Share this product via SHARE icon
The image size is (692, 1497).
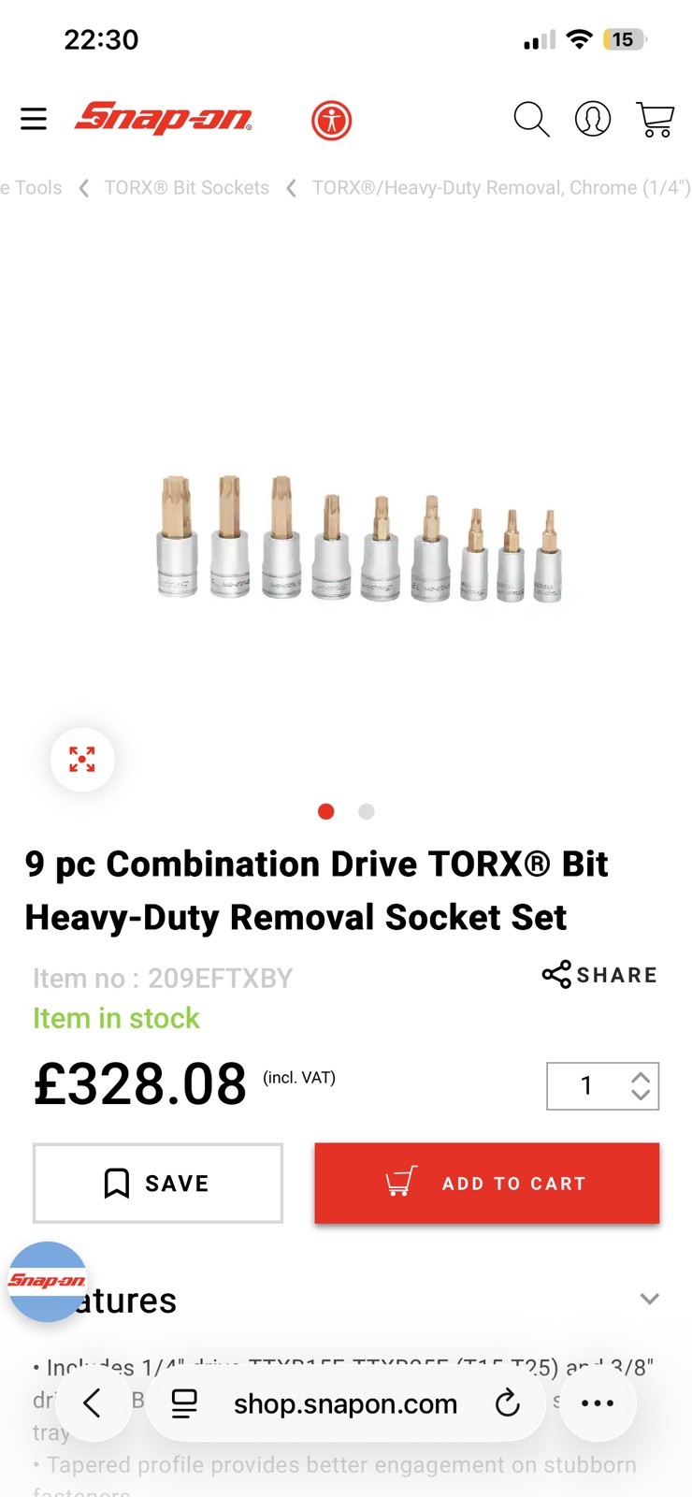tap(599, 975)
